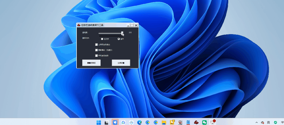Open Microsoft Edge from the taskbar
This screenshot has height=125, width=284.
139,122
